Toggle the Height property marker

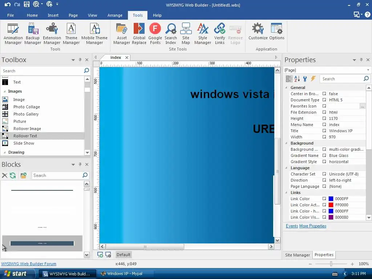point(324,118)
